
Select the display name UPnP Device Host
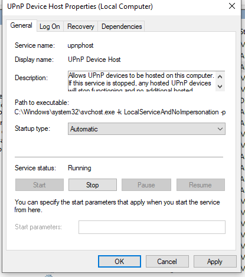pyautogui.click(x=94, y=60)
